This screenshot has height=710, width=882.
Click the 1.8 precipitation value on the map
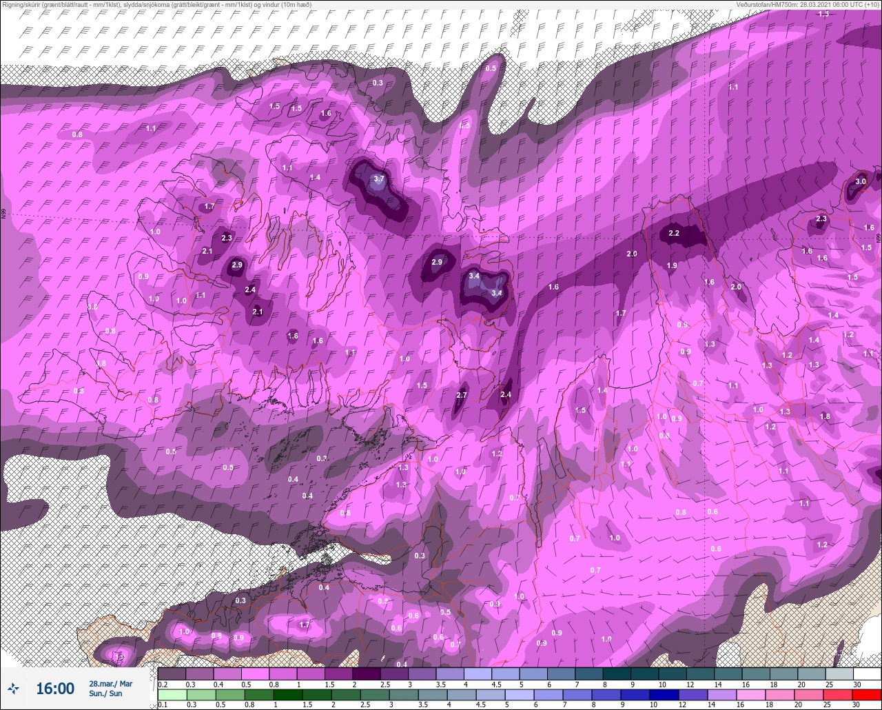[x=825, y=416]
